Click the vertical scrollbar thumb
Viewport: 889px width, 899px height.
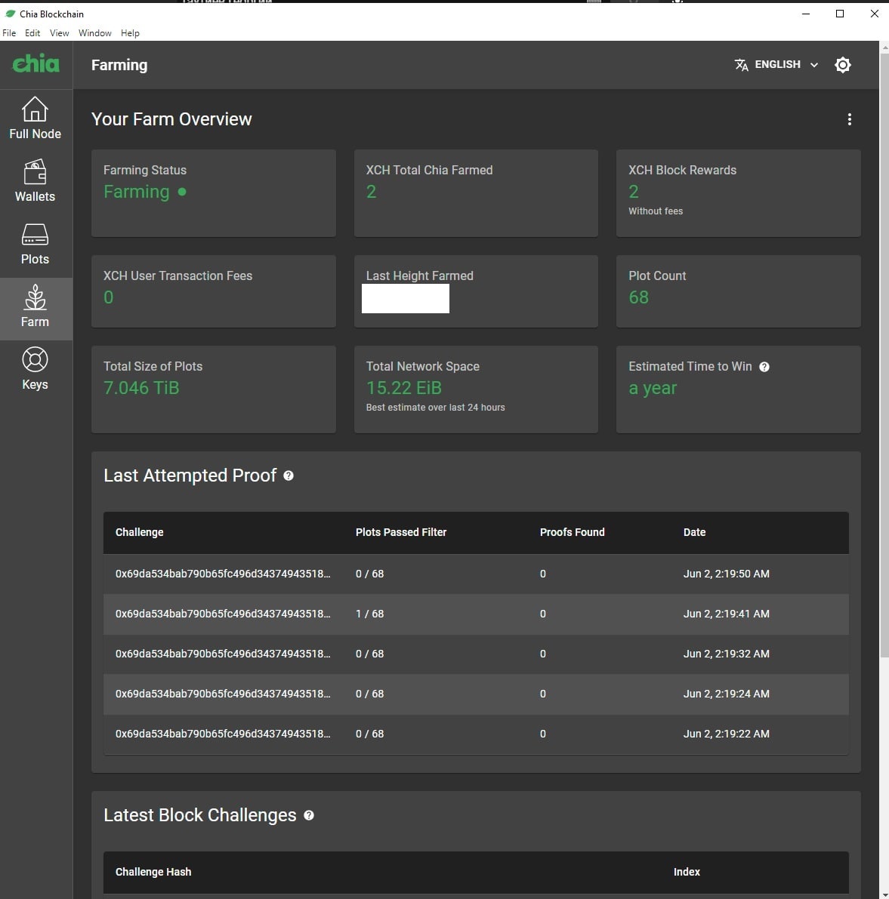click(x=884, y=356)
